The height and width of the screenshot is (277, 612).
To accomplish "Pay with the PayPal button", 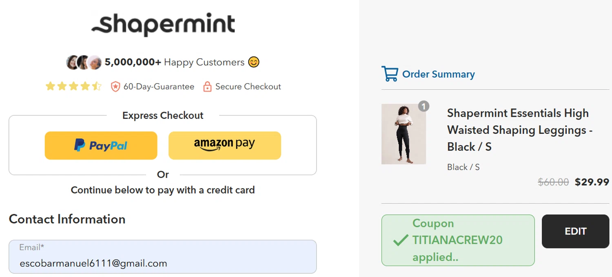I will tap(101, 145).
